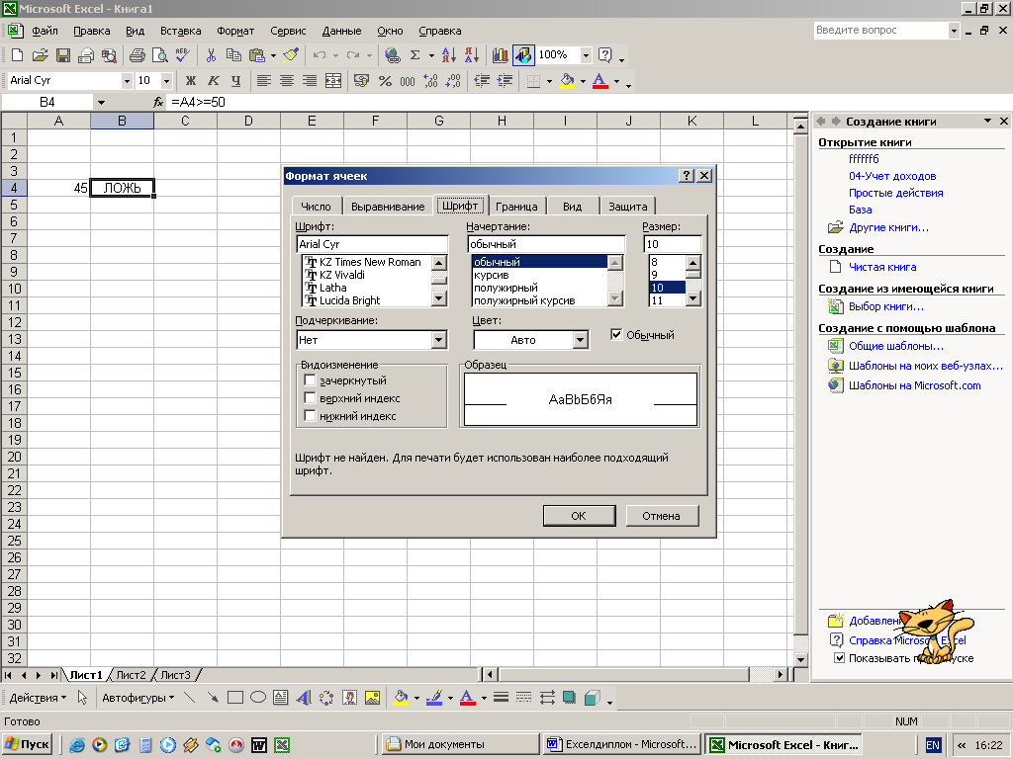The width and height of the screenshot is (1013, 759).
Task: Click the Open file folder icon
Action: pyautogui.click(x=40, y=55)
